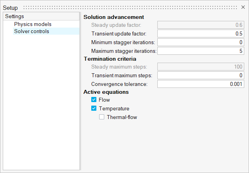
Task: Click the Steady maximum steps field
Action: 201,67
